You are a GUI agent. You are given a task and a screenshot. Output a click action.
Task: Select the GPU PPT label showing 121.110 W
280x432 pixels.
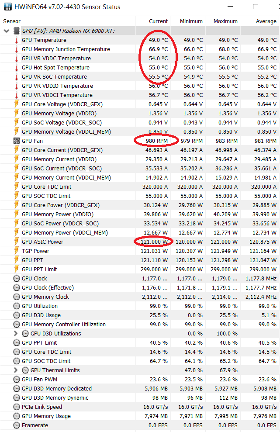click(32, 260)
